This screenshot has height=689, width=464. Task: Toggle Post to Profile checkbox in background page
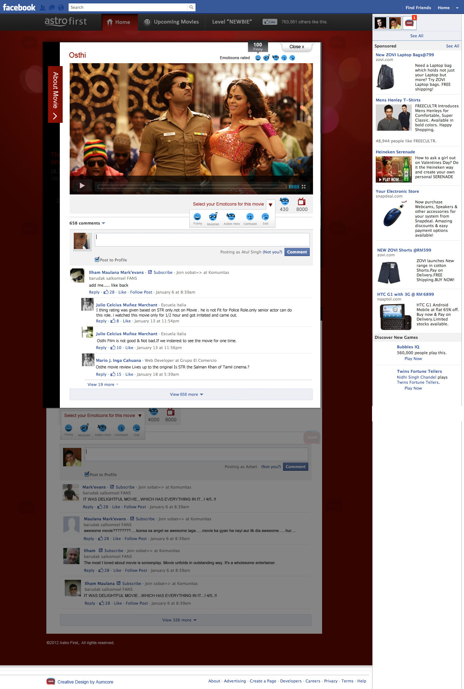tap(87, 474)
